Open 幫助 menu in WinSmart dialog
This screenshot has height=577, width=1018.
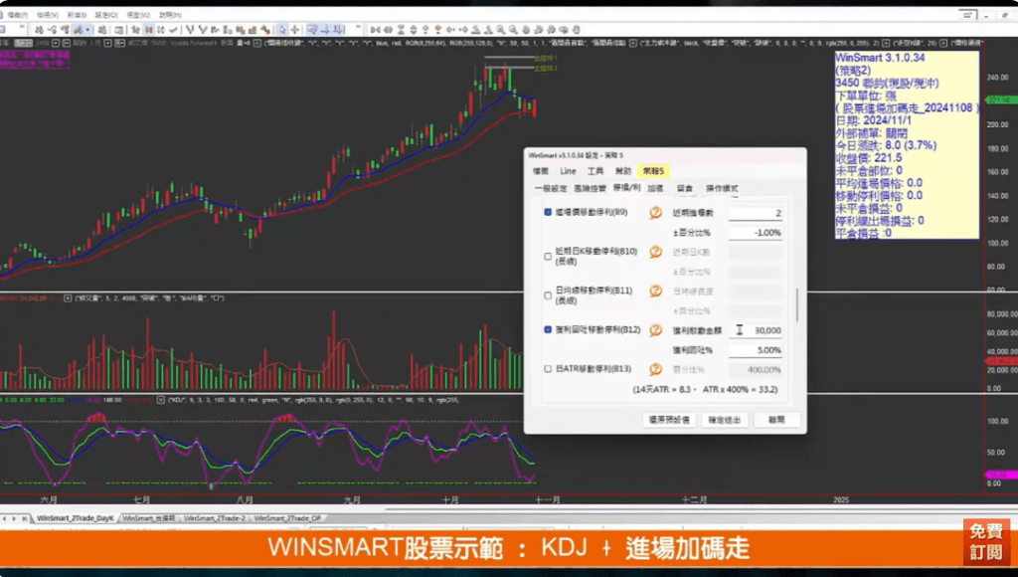pos(623,171)
